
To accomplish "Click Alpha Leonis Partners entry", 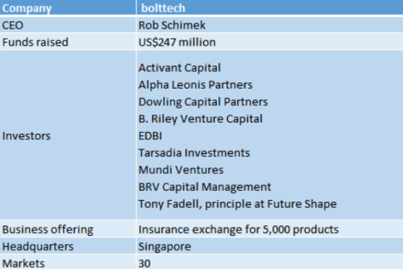I will click(195, 85).
